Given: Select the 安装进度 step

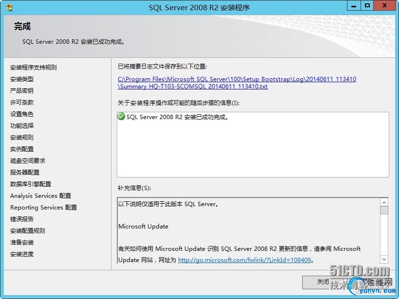Looking at the screenshot, I should tap(22, 254).
